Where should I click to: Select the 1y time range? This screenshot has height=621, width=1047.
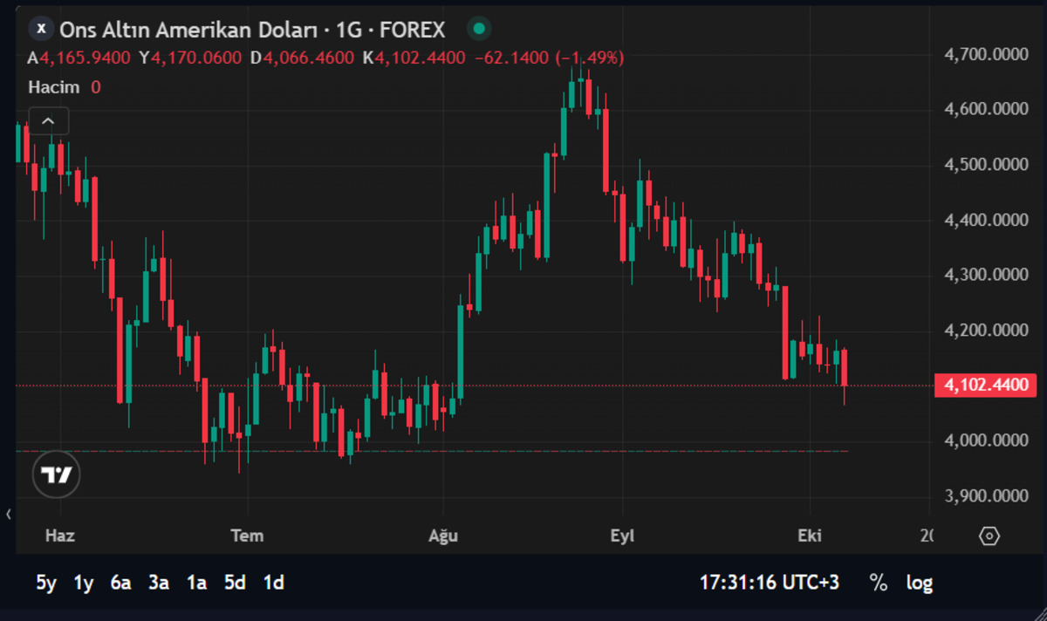pyautogui.click(x=84, y=583)
